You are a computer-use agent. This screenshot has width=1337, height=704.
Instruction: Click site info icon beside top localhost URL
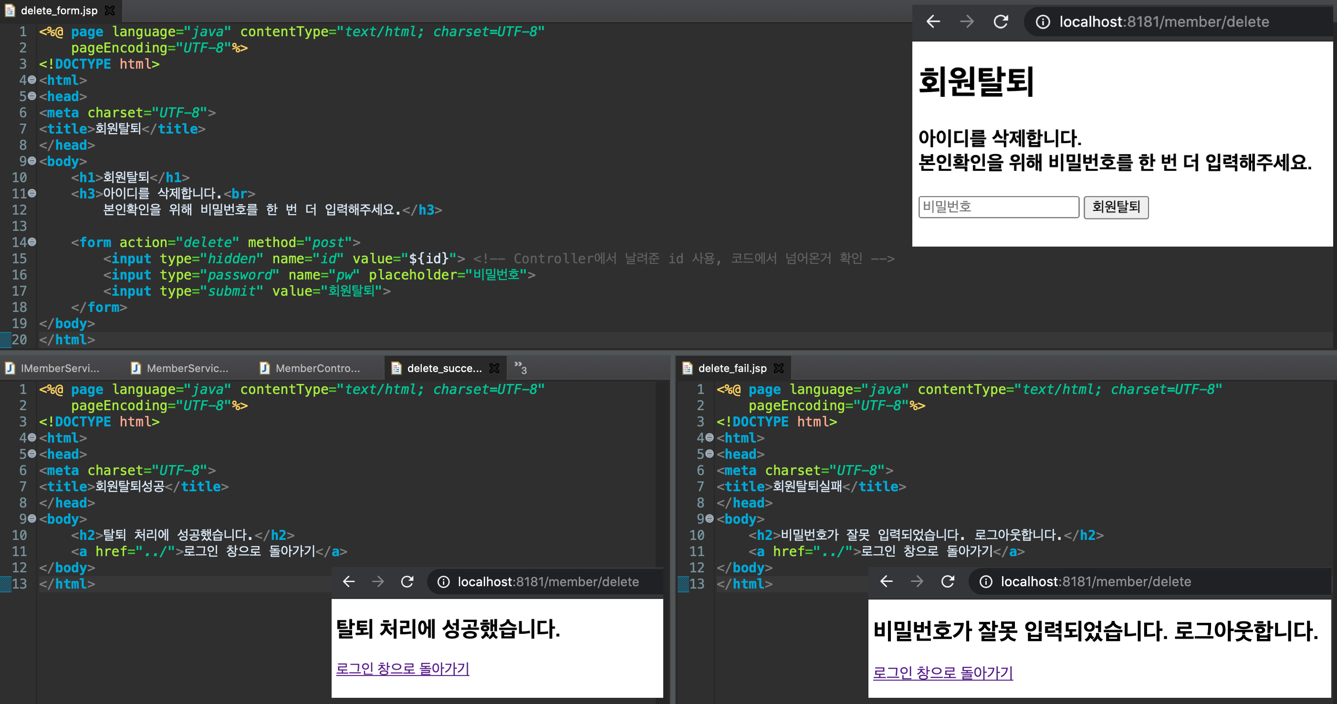coord(1043,22)
